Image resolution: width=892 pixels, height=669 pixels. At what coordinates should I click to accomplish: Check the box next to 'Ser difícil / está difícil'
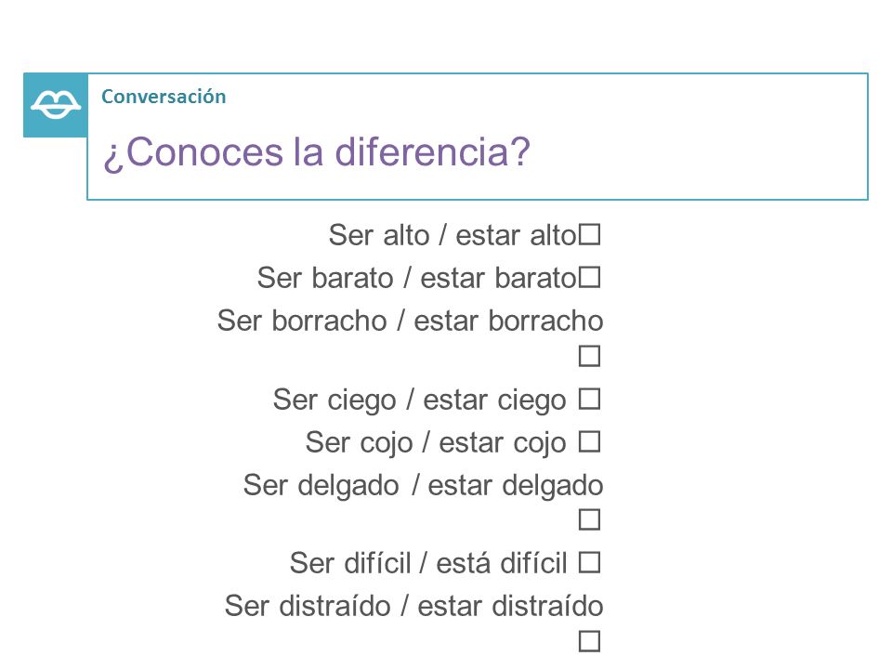pyautogui.click(x=589, y=563)
